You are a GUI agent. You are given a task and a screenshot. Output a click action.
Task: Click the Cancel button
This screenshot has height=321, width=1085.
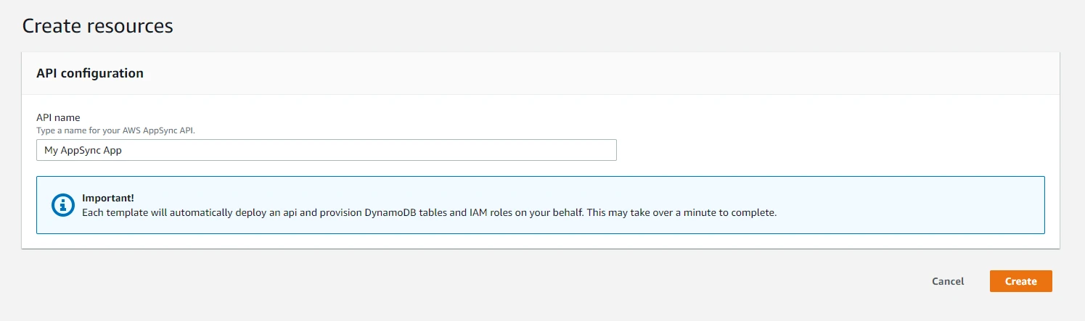tap(948, 281)
